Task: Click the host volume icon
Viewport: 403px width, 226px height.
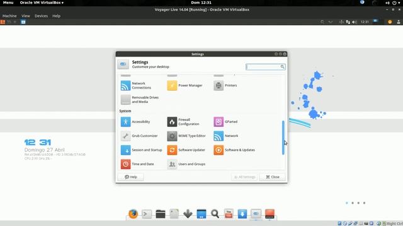Action: coord(387,3)
